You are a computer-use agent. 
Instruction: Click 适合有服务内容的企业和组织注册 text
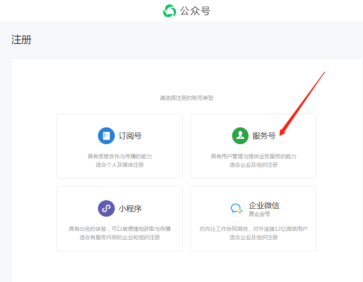(x=120, y=237)
